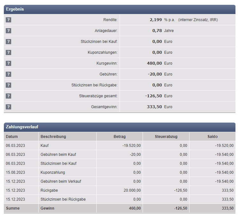The image size is (238, 216).
Task: Show help for Steuerabzüge gesamt
Action: pos(9,96)
